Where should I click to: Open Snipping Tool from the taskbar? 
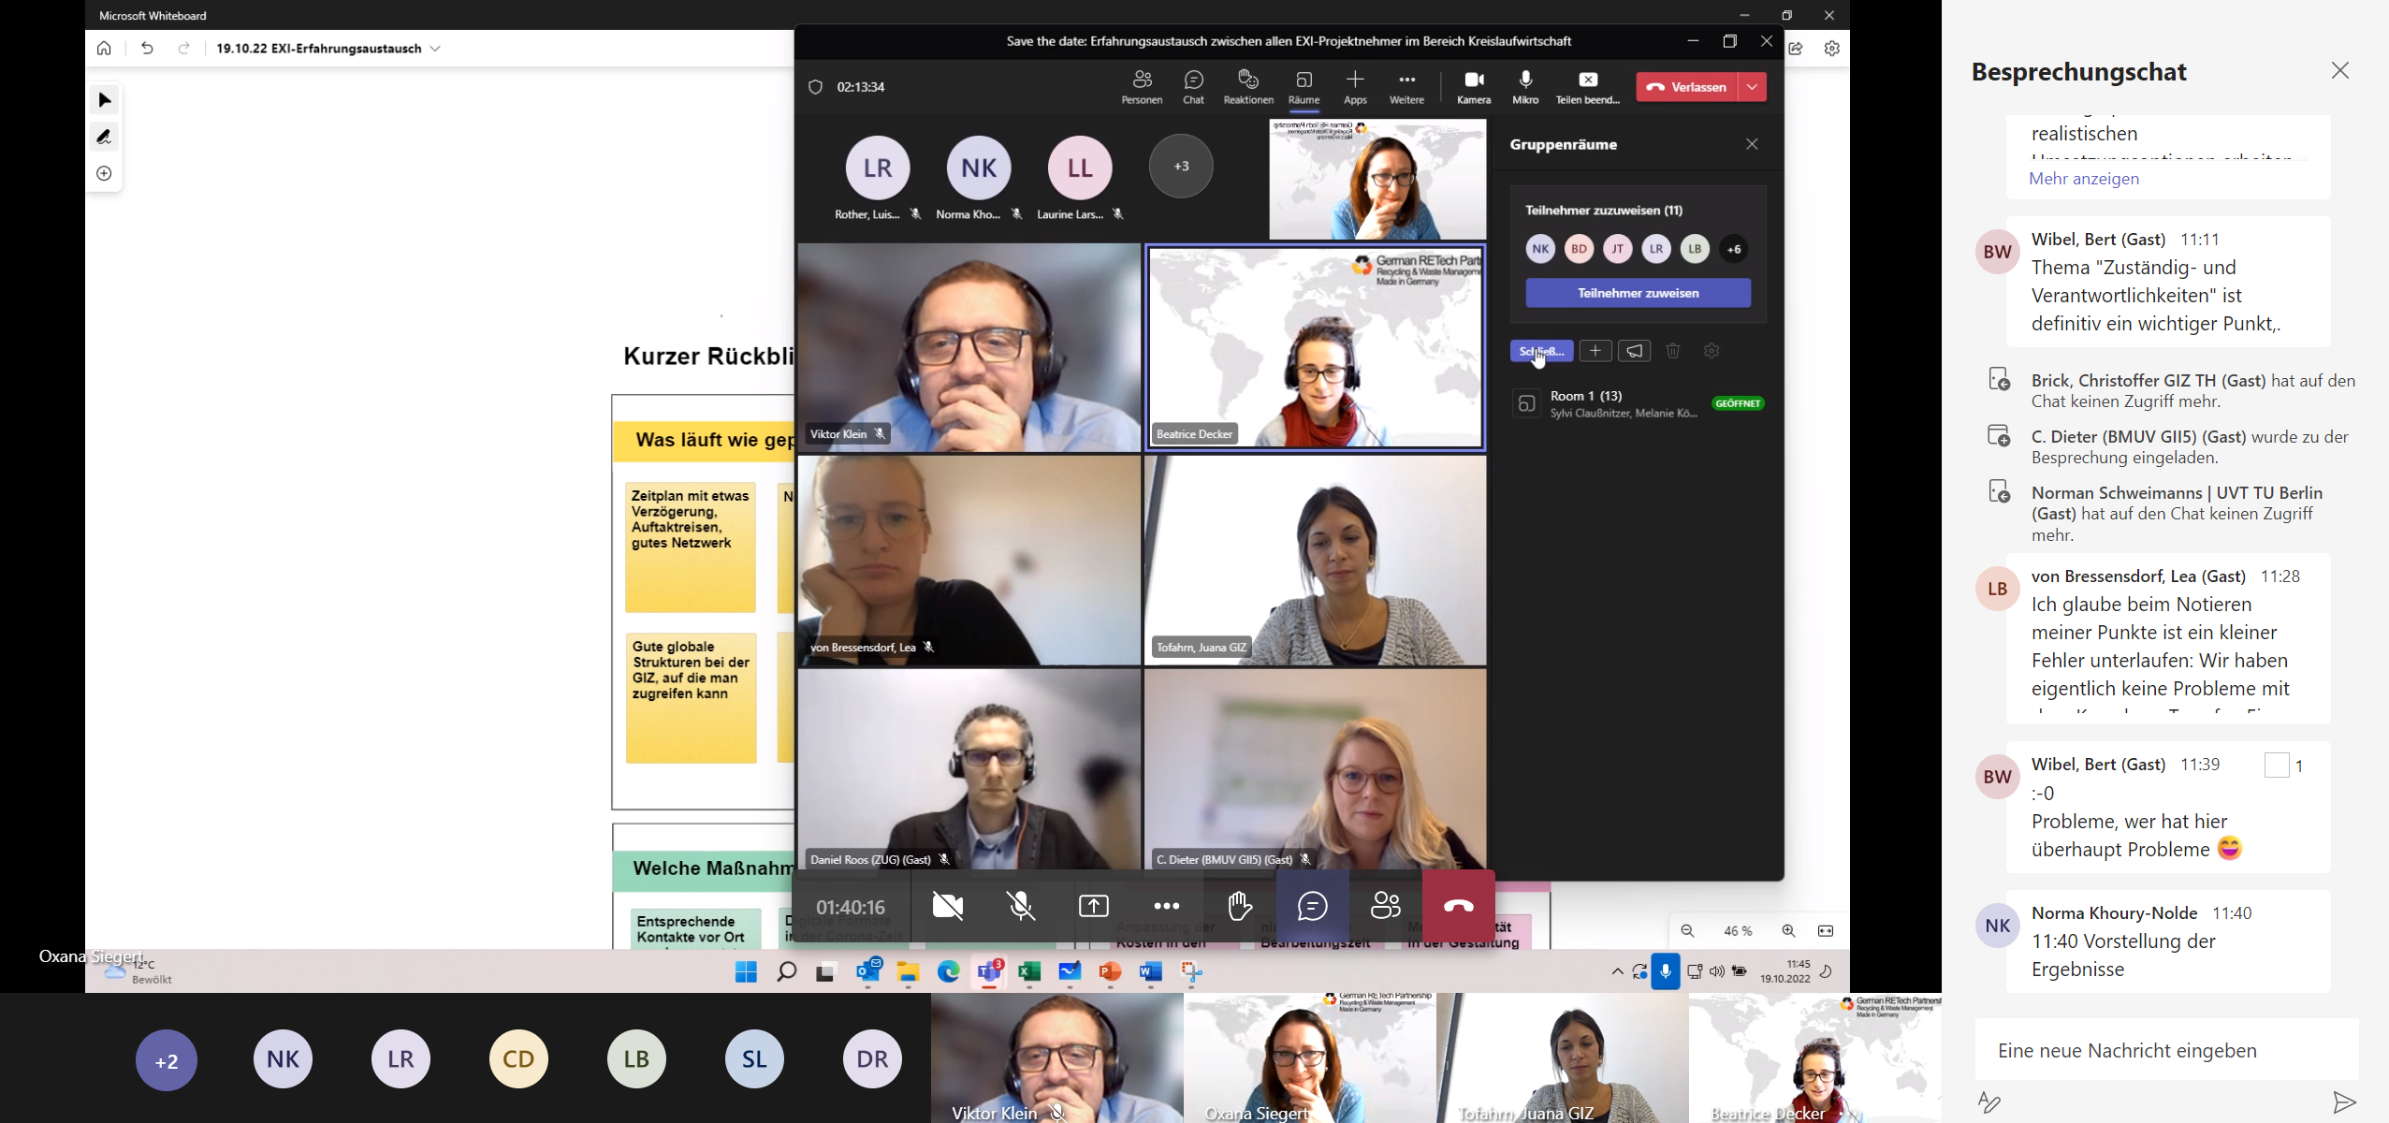click(x=1192, y=973)
